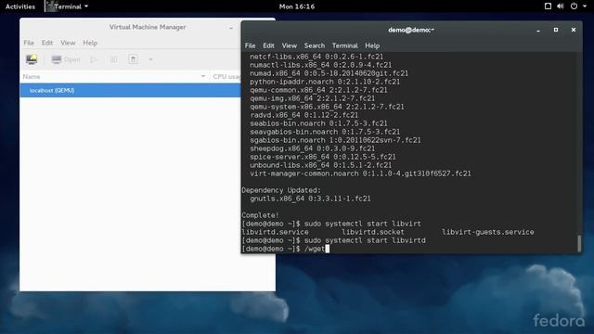Open View menu in Virtual Machine Manager
The image size is (594, 334).
pos(68,43)
